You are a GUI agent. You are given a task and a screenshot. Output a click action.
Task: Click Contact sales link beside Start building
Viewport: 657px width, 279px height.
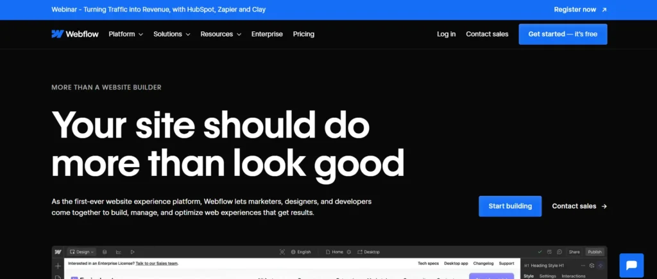[x=574, y=206]
